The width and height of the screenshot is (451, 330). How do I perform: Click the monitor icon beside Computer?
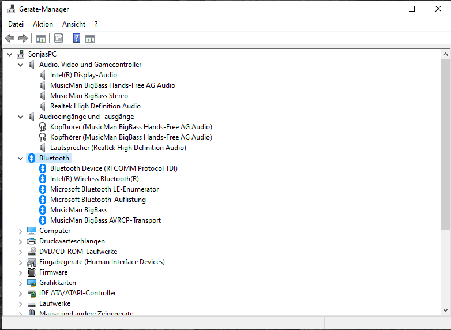click(x=32, y=231)
